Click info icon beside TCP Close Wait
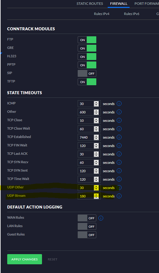Image resolution: width=159 pixels, height=273 pixels. click(x=119, y=129)
